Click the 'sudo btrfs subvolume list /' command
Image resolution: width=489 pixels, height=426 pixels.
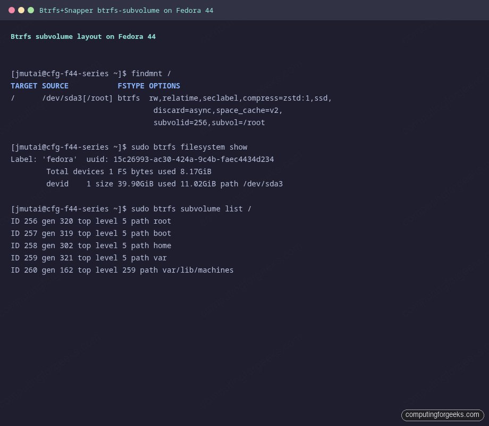click(191, 209)
